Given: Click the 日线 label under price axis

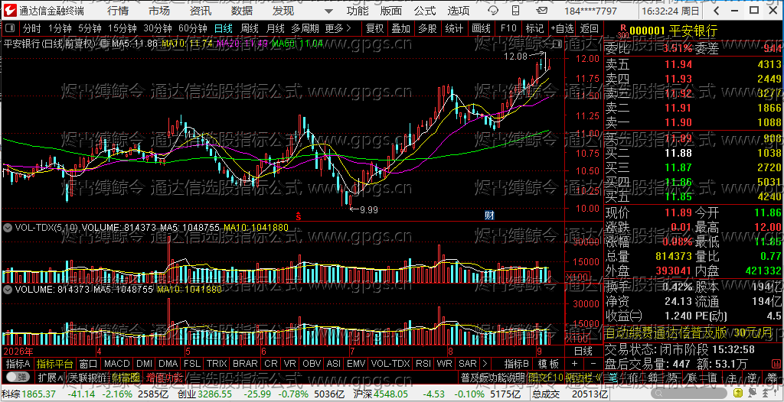Looking at the screenshot, I should click(x=583, y=350).
